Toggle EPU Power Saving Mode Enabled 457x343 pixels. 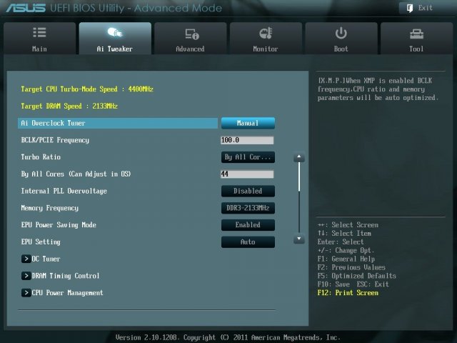pyautogui.click(x=248, y=225)
